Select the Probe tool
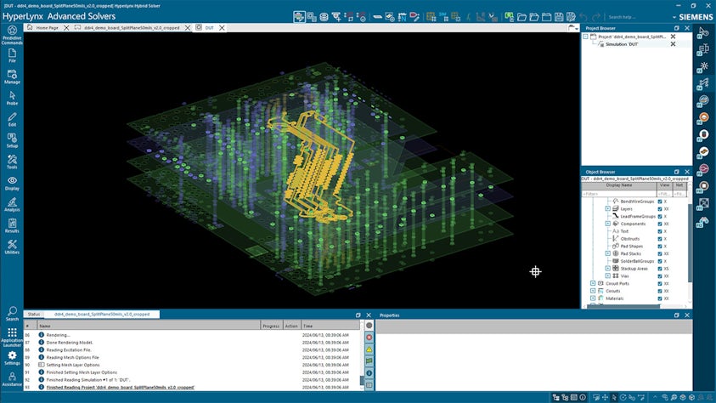Viewport: 716px width, 403px height. (x=12, y=98)
